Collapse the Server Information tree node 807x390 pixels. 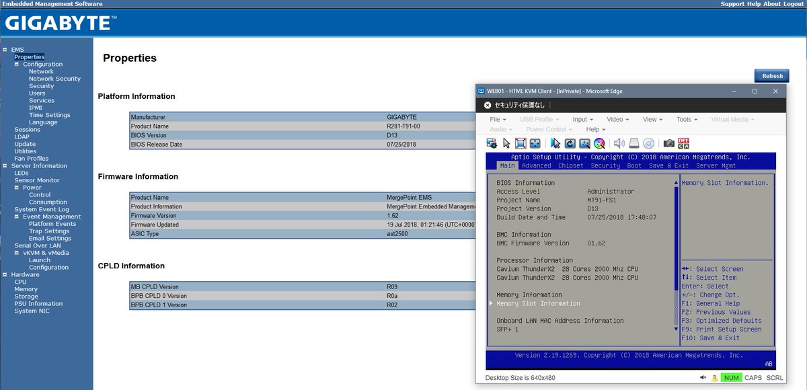[x=5, y=165]
